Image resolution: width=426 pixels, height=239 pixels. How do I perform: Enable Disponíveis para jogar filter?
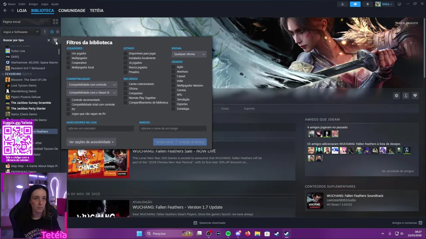(x=125, y=53)
